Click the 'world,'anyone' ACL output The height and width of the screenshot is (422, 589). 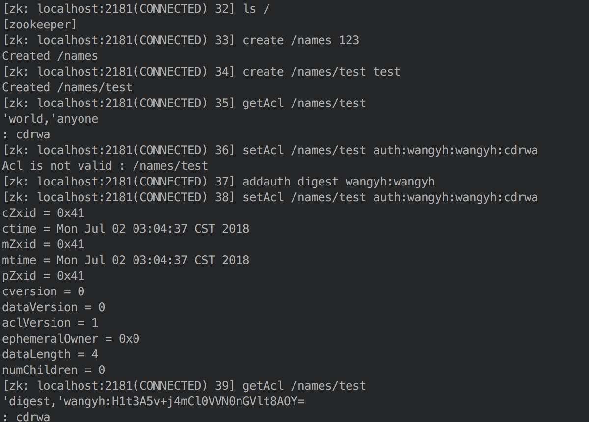click(50, 119)
